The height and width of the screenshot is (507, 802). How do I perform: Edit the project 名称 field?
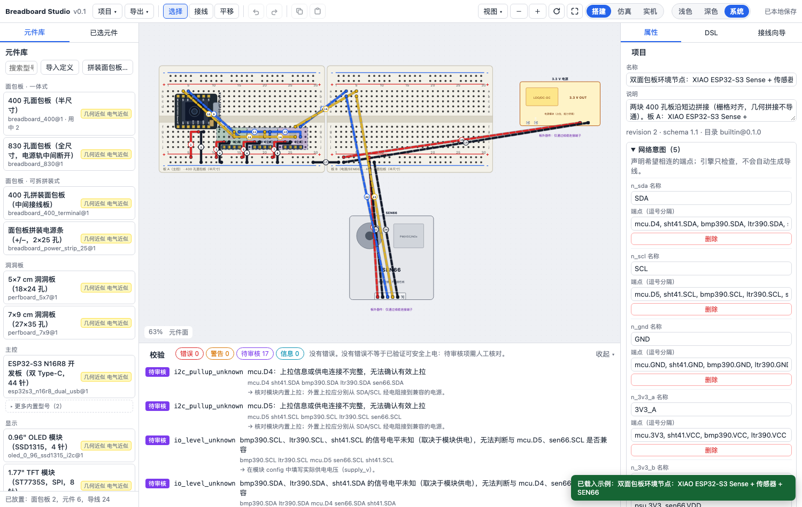click(711, 80)
